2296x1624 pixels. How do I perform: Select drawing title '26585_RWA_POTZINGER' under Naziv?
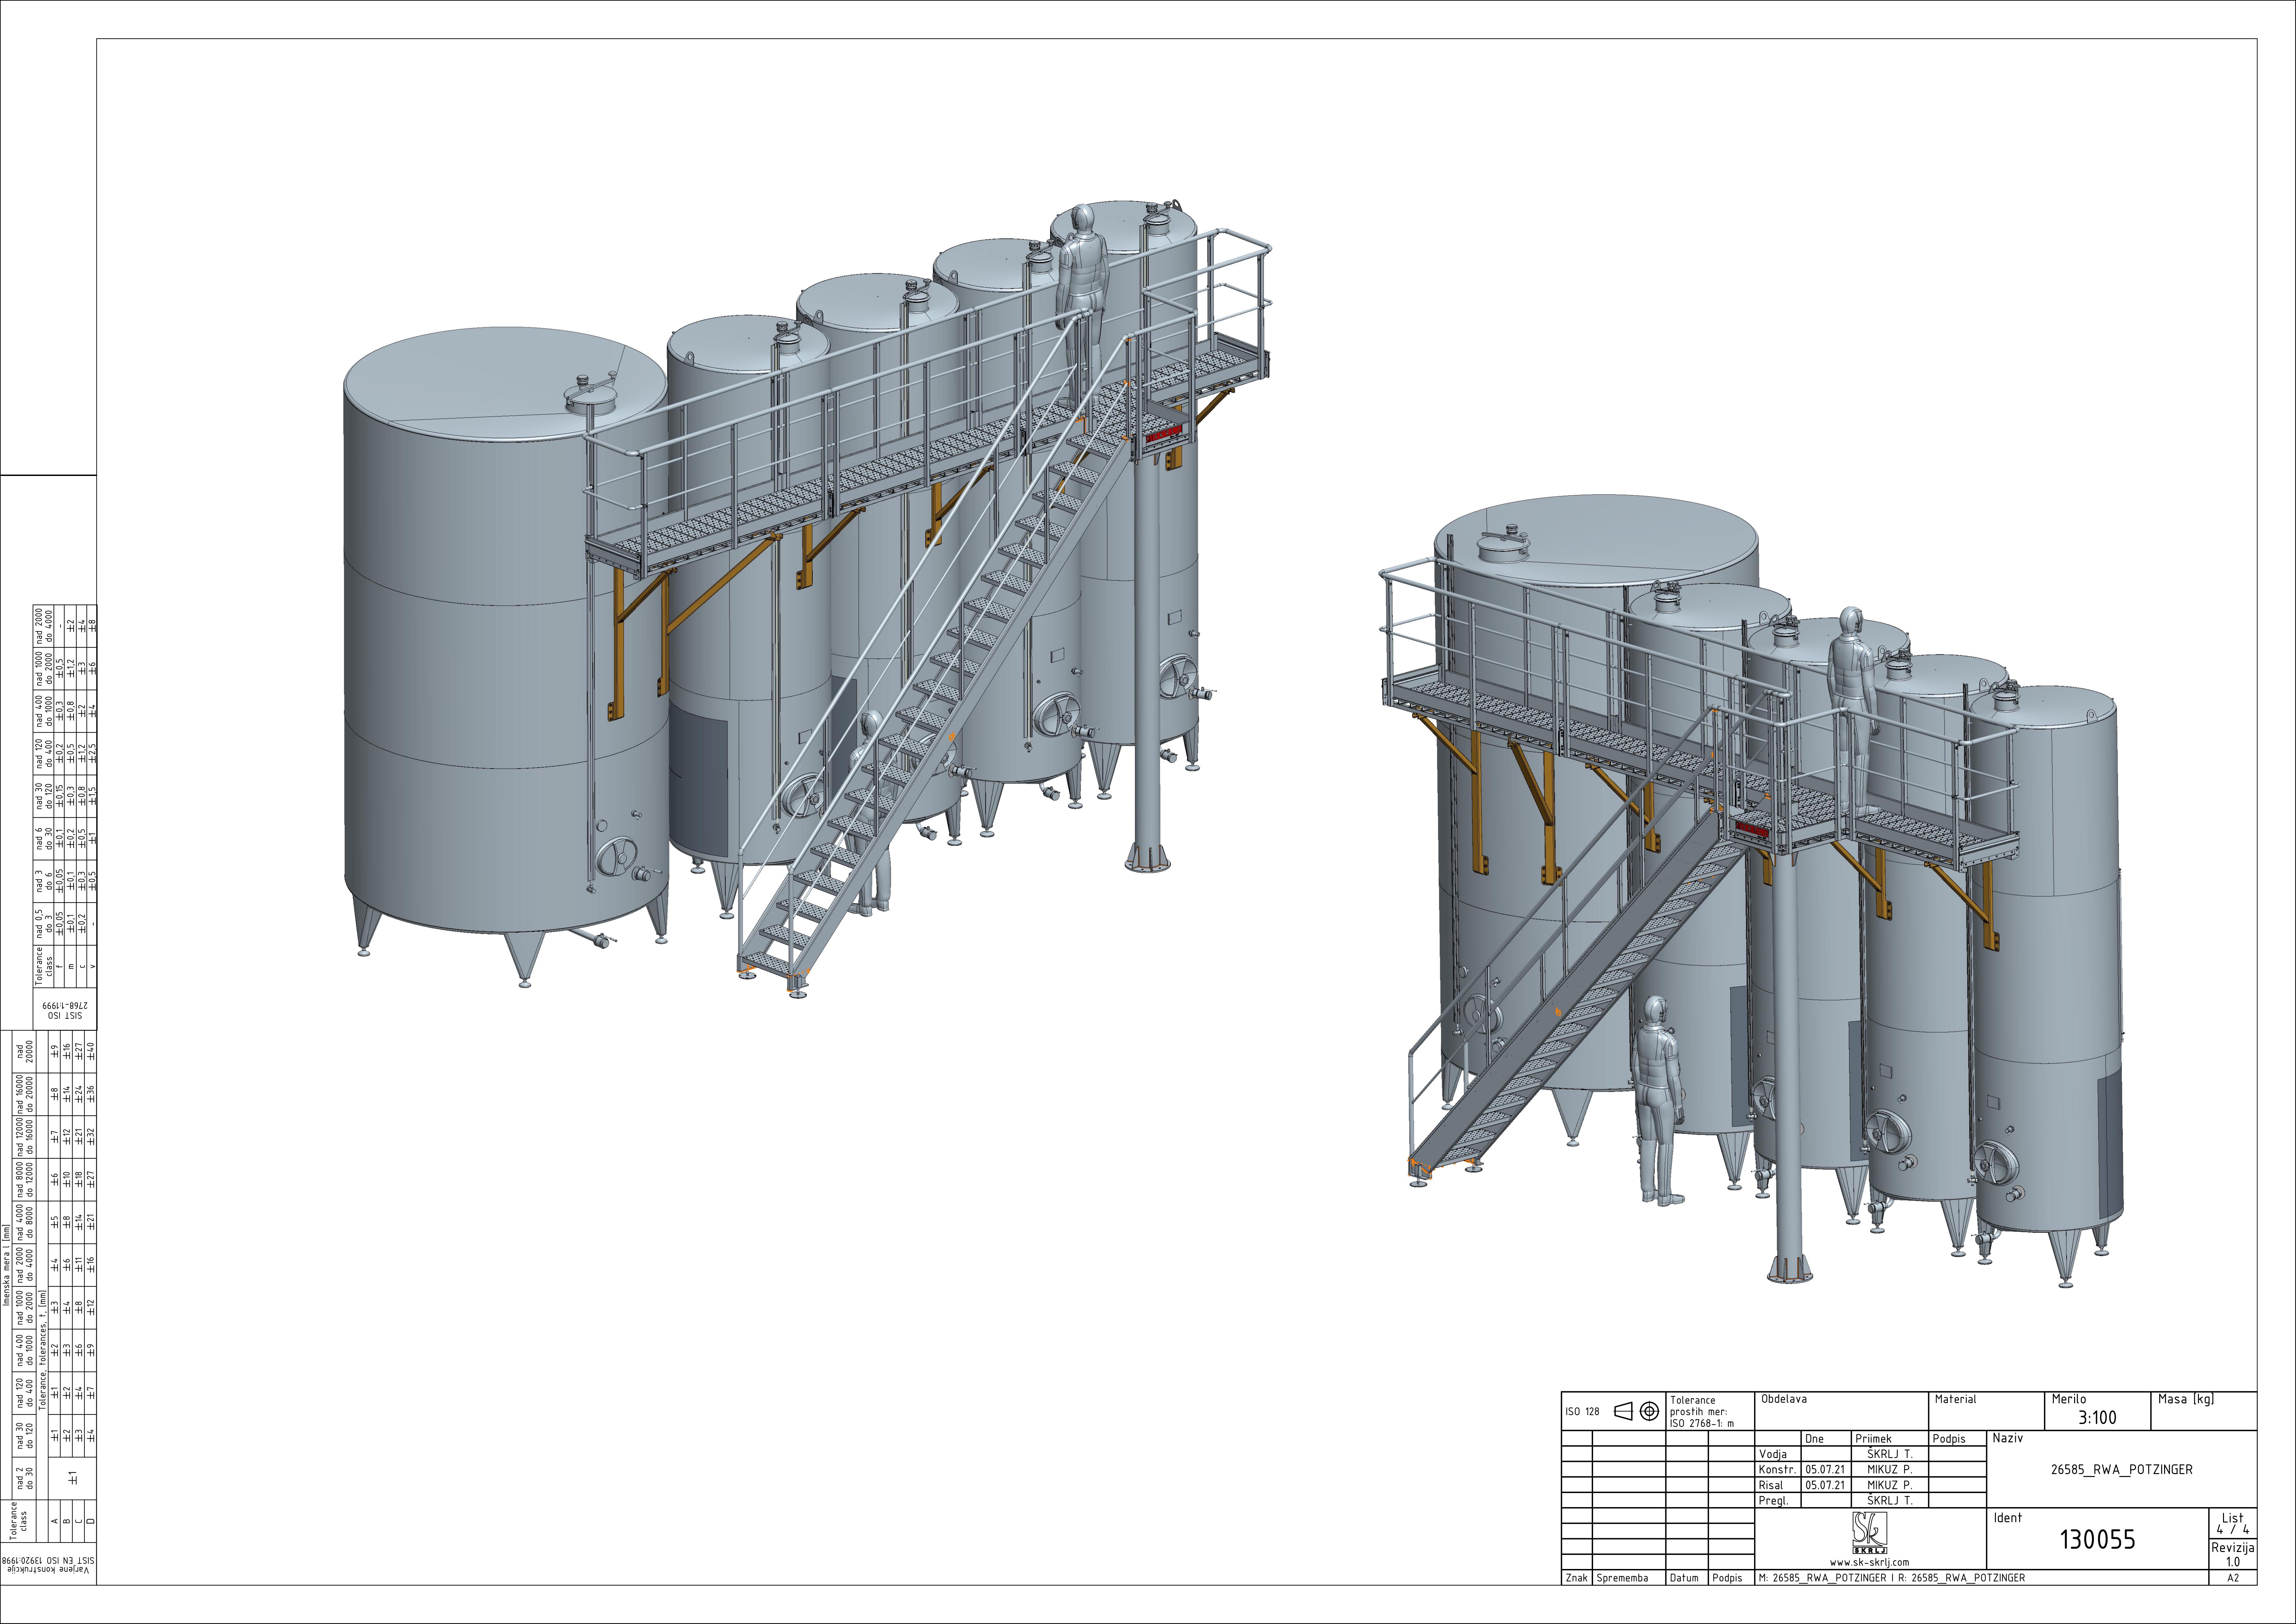pos(2122,1470)
